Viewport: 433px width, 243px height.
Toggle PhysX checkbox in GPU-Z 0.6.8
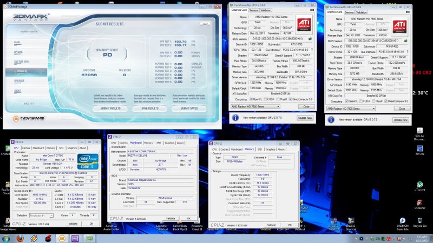click(278, 99)
